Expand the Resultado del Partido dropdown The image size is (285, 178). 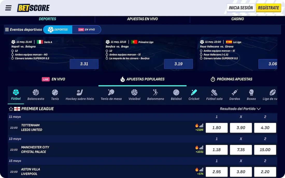(x=240, y=109)
